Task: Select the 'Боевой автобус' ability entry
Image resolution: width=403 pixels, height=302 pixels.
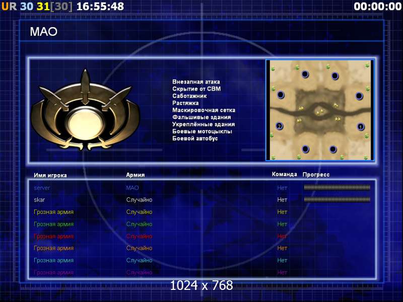Action: (x=195, y=138)
